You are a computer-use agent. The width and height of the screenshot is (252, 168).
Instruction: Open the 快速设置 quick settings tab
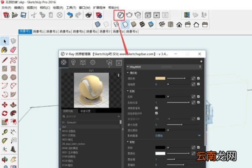pos(86,111)
